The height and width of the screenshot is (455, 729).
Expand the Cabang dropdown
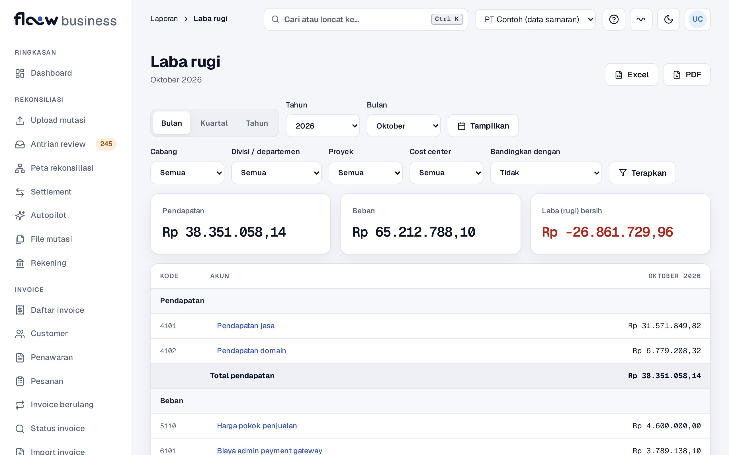(x=187, y=173)
